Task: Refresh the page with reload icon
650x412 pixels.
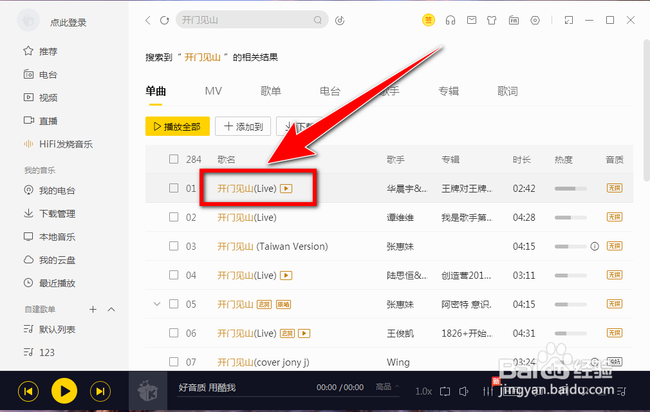Action: click(165, 20)
